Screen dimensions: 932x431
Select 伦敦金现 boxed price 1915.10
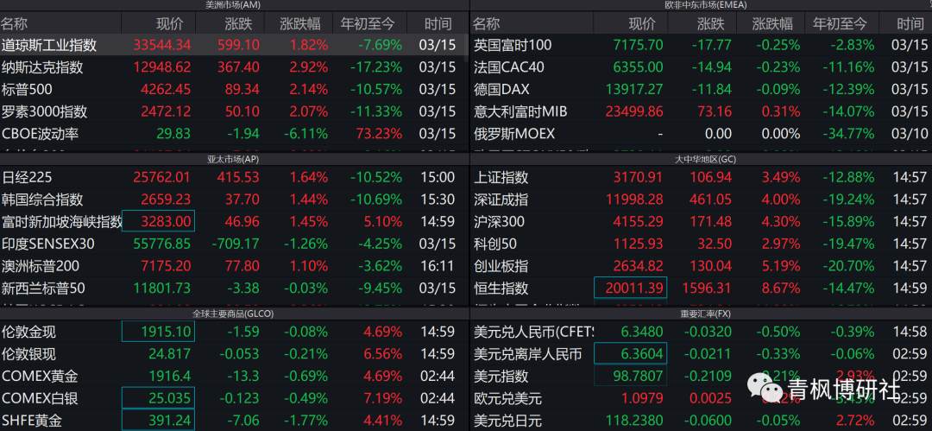158,332
